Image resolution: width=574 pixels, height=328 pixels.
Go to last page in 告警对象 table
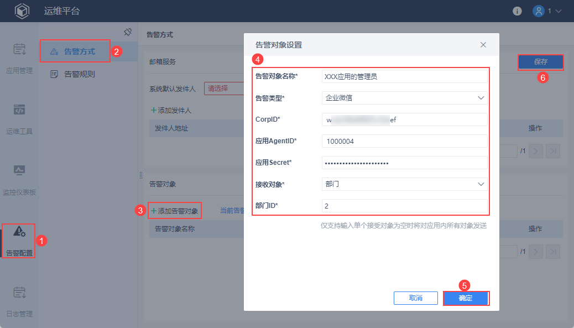[x=553, y=252]
